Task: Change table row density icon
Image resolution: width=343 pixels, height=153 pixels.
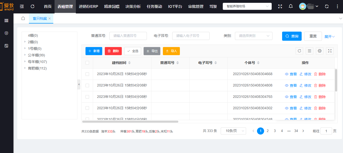Action: coord(310,51)
